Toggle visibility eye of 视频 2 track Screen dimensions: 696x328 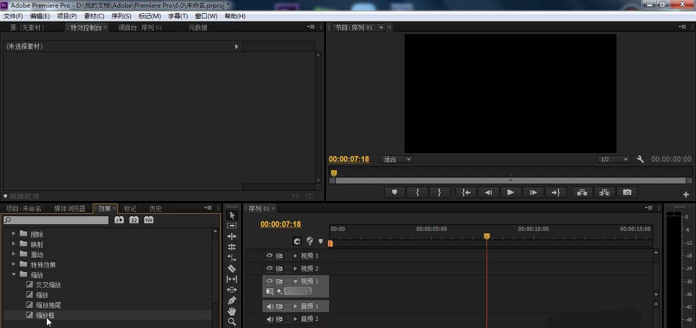270,268
